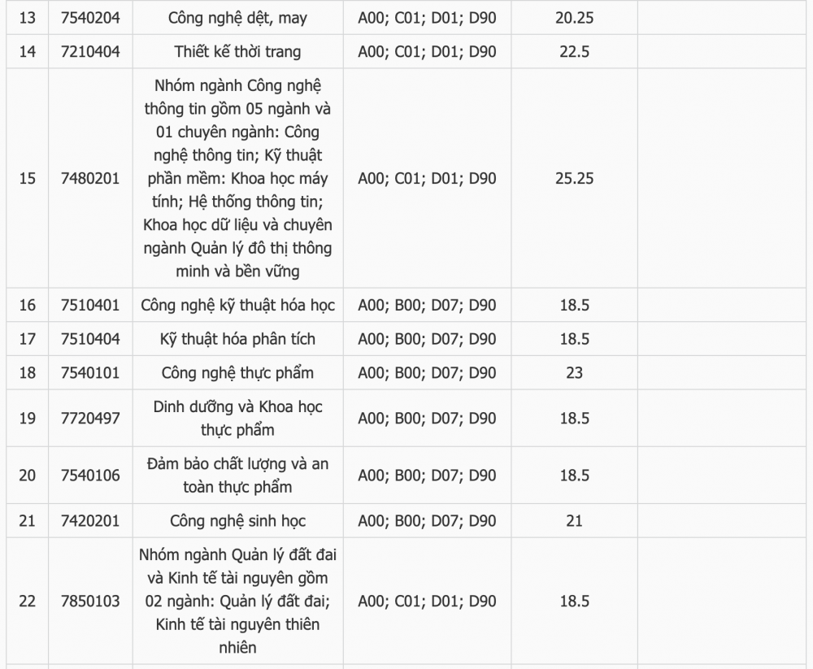This screenshot has height=669, width=813.
Task: Click the major code 7540204 cell
Action: (90, 18)
